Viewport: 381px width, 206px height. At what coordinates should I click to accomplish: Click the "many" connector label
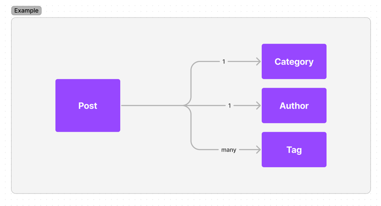229,150
